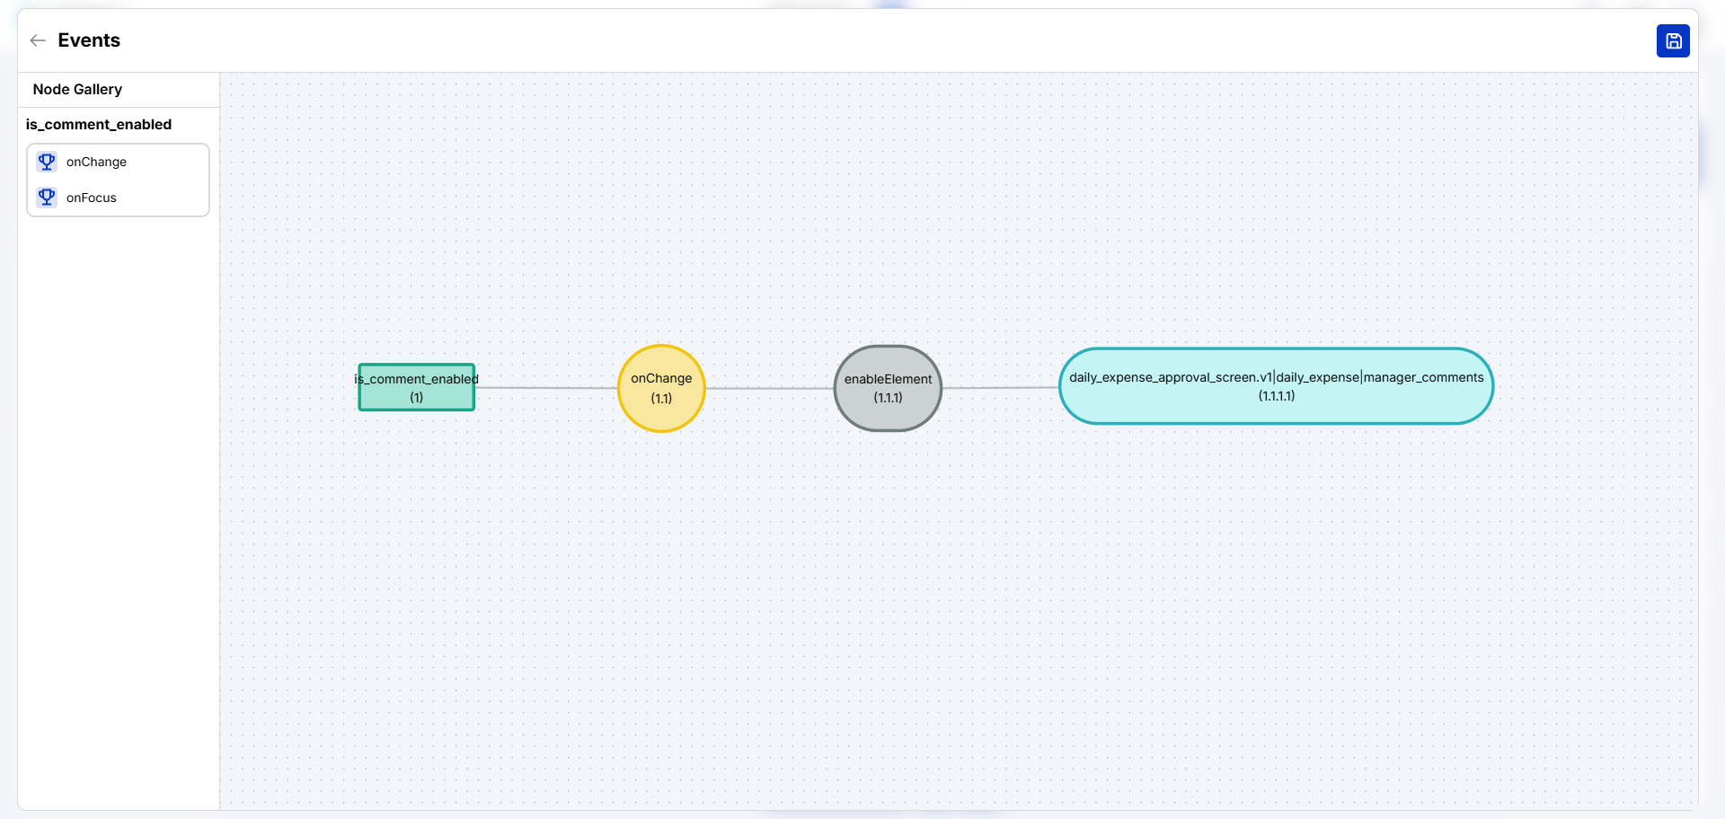
Task: Click the (1) index on the green node
Action: point(416,398)
